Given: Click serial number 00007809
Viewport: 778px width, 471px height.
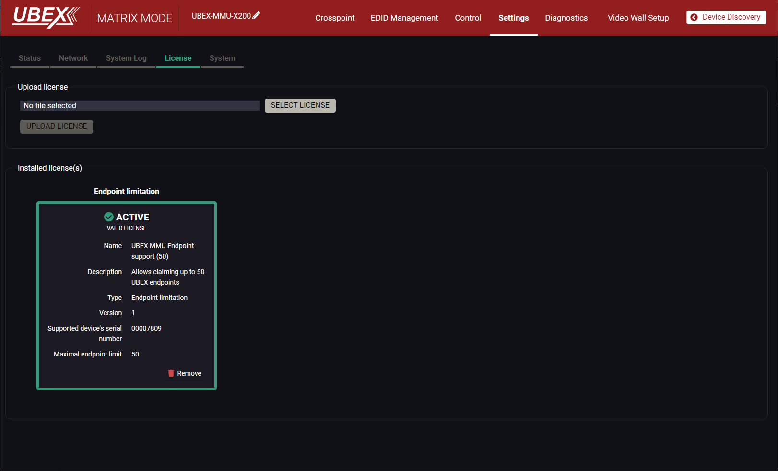Looking at the screenshot, I should tap(146, 328).
